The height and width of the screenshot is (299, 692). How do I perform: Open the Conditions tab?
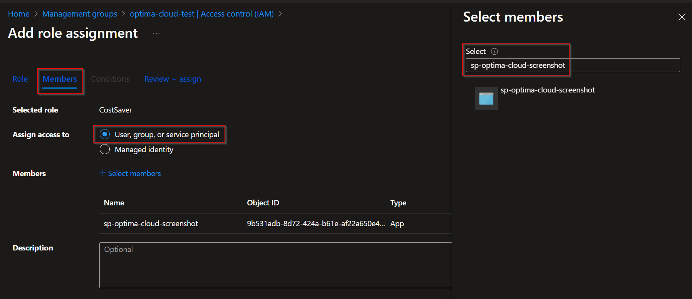110,79
